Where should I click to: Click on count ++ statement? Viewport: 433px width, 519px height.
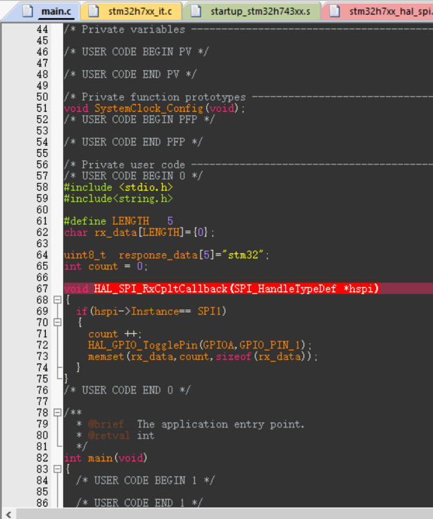click(x=114, y=334)
